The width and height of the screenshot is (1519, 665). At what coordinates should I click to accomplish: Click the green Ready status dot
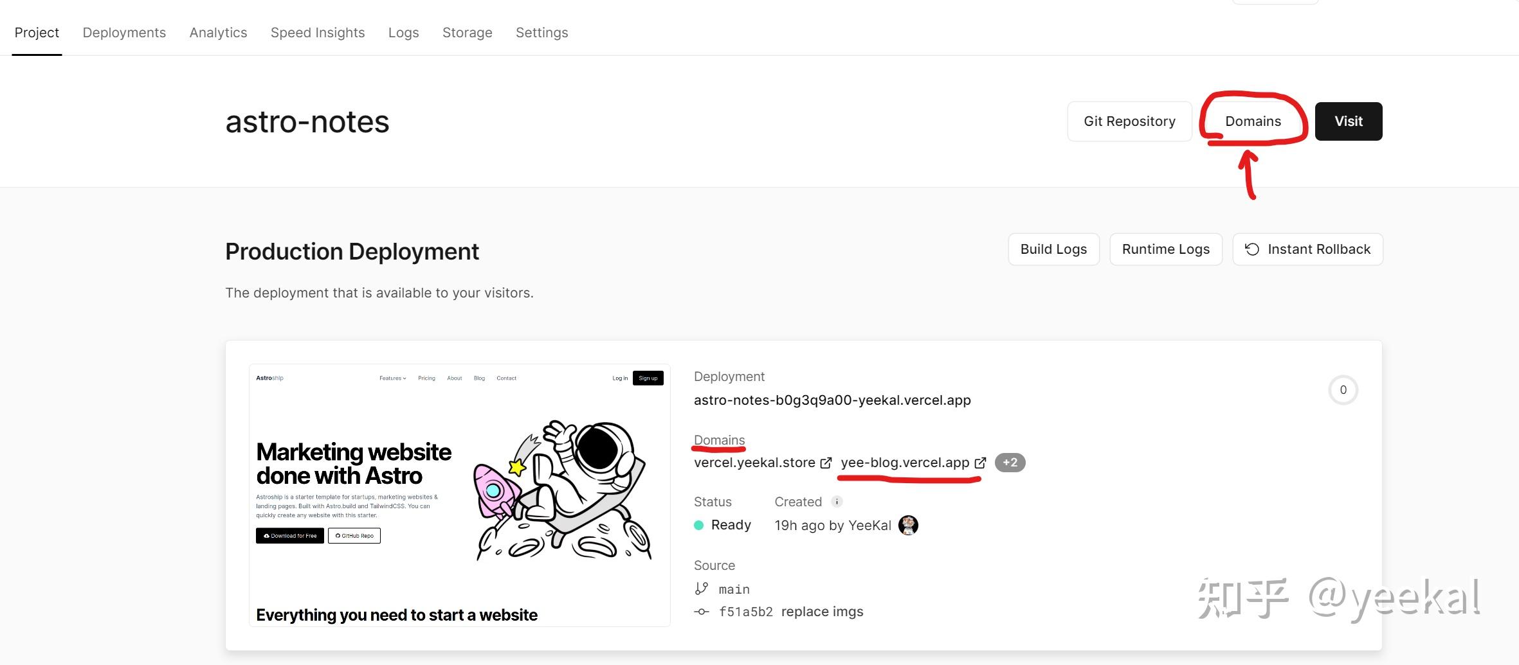point(699,526)
